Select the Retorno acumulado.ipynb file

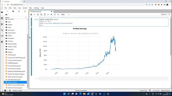[15, 85]
